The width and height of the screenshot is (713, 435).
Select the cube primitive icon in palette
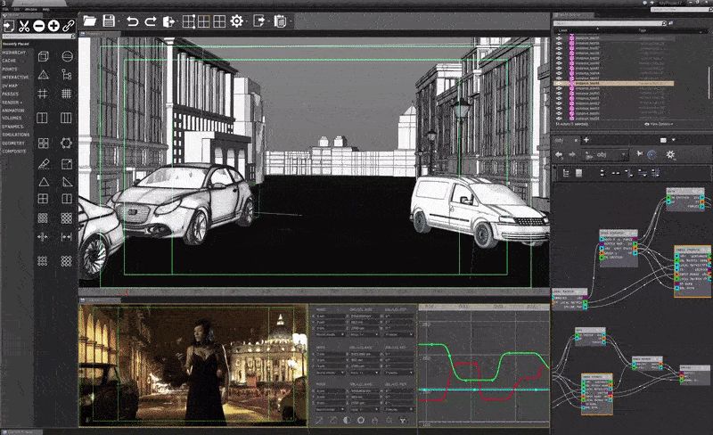coord(42,56)
